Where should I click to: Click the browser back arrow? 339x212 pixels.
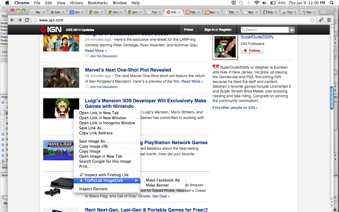[12, 20]
